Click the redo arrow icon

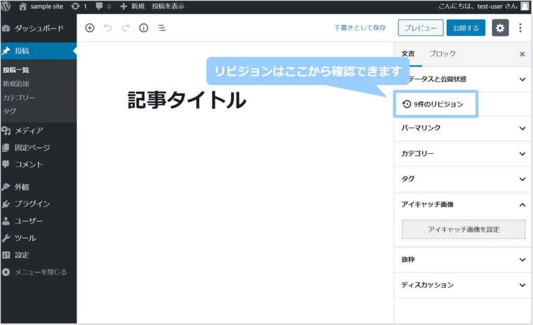click(125, 28)
